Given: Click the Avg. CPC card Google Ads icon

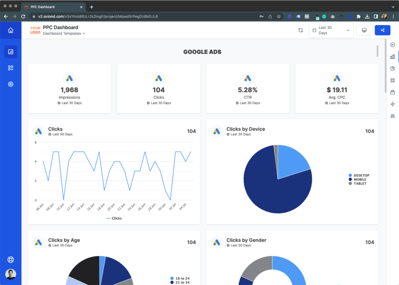Looking at the screenshot, I should tap(337, 78).
